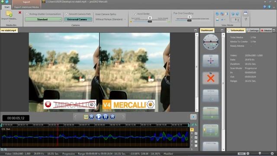This screenshot has width=277, height=156.
Task: Pause the video playback
Action: coord(106,117)
